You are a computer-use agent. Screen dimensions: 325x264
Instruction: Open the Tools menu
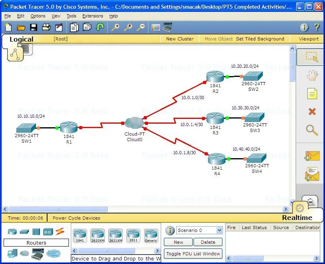pyautogui.click(x=71, y=16)
